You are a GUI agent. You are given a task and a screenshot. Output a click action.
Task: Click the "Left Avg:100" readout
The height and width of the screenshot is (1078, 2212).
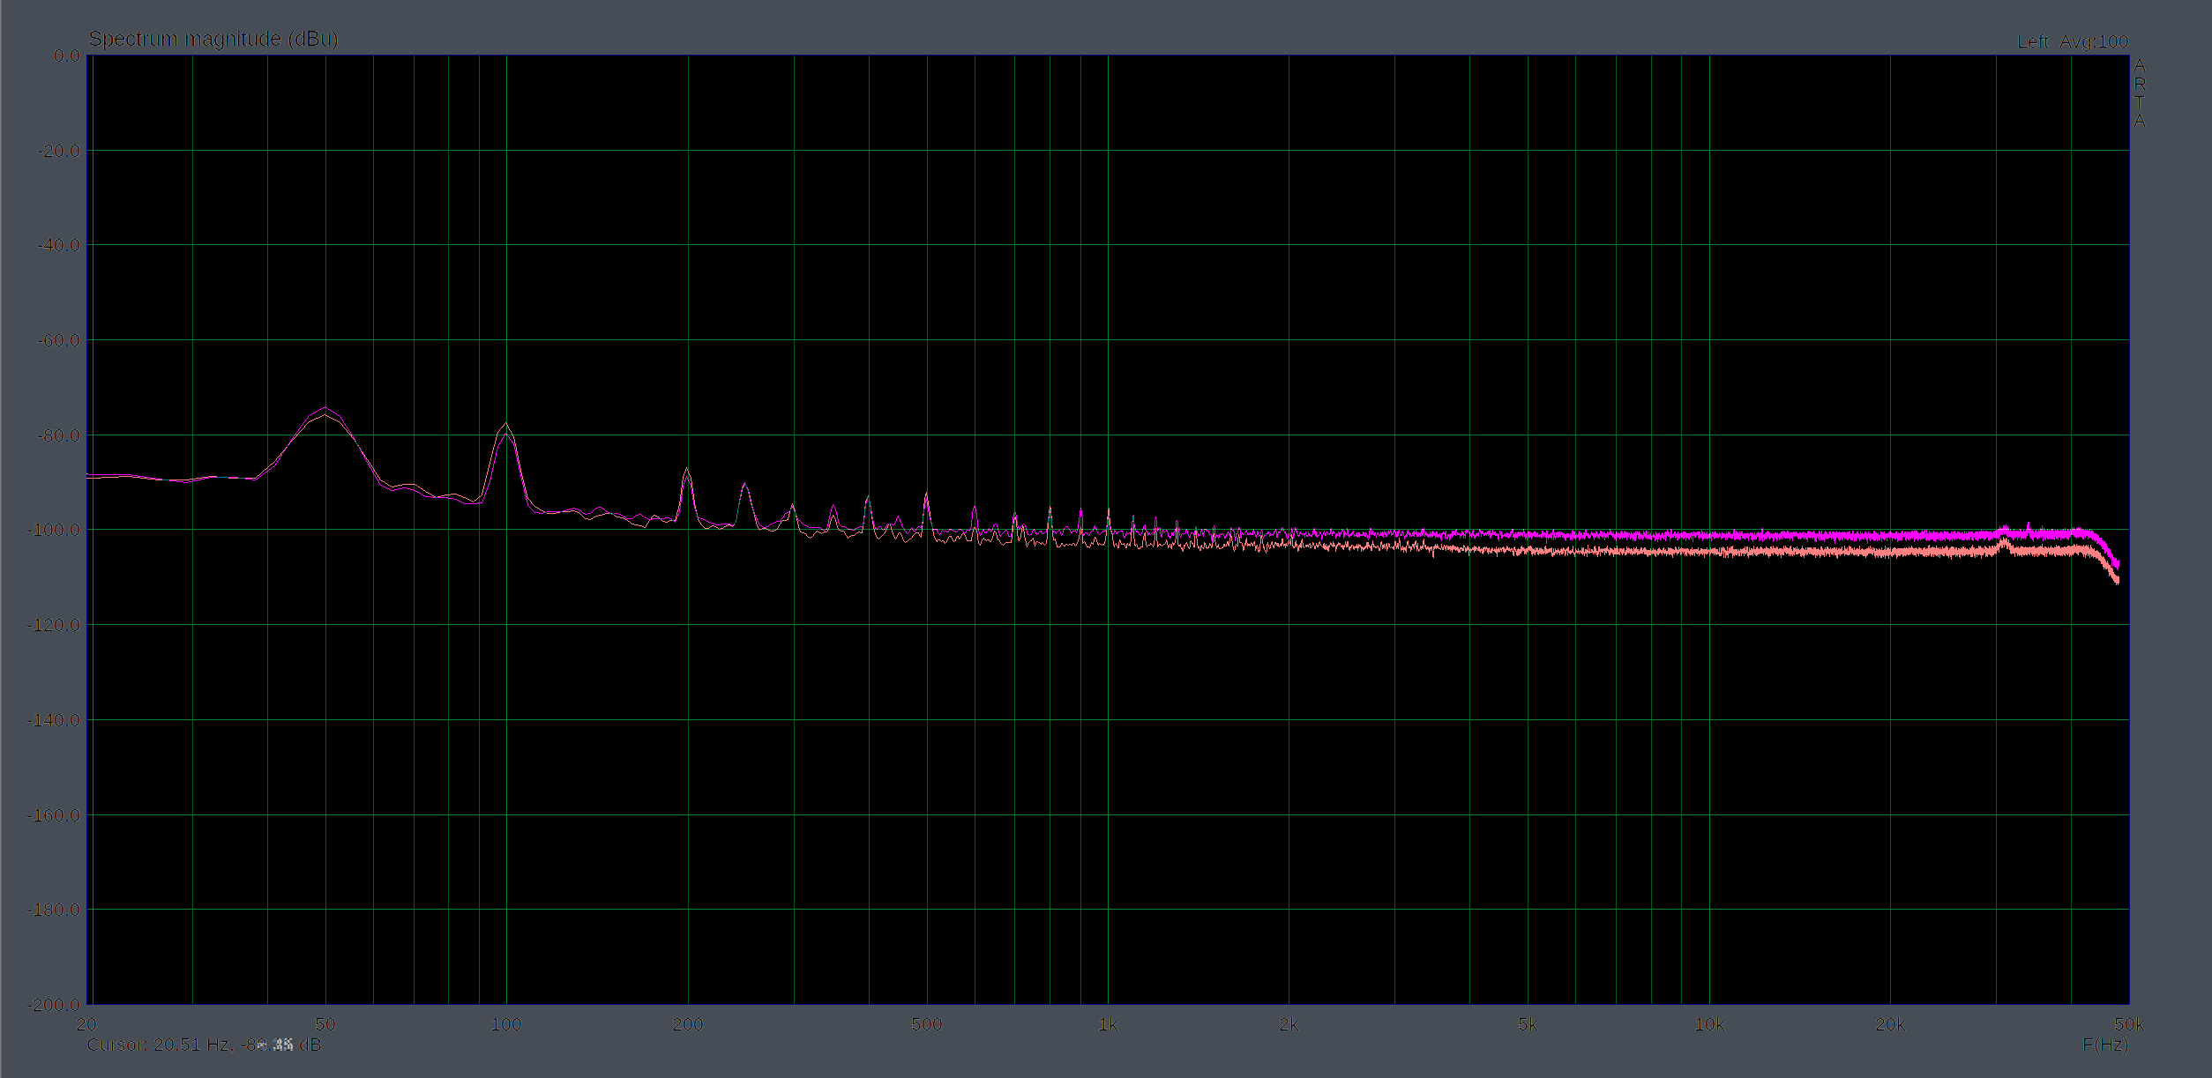[x=2073, y=41]
